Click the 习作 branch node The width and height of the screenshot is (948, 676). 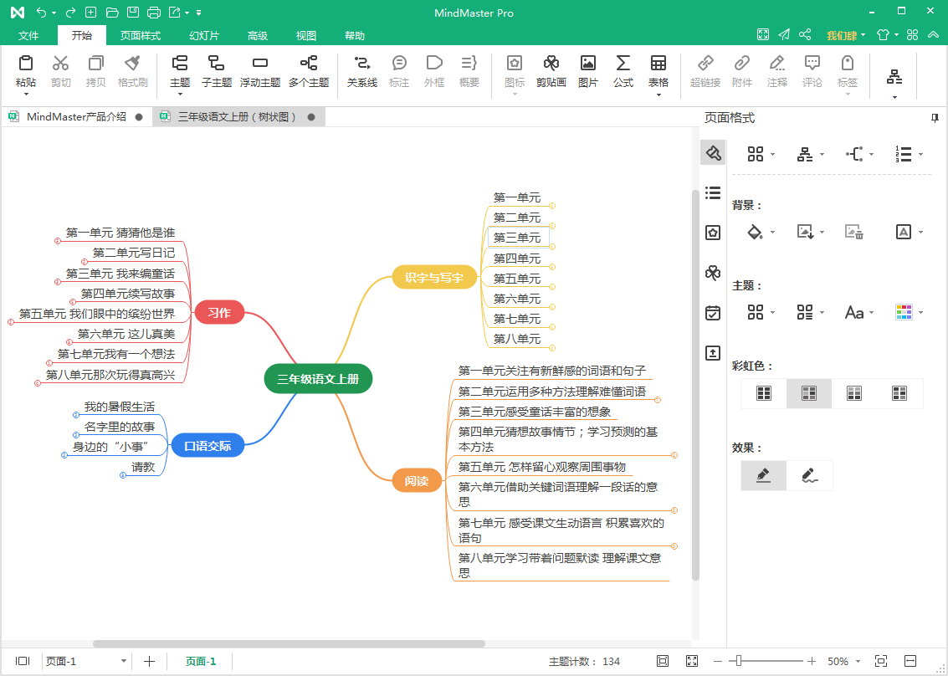pos(219,313)
